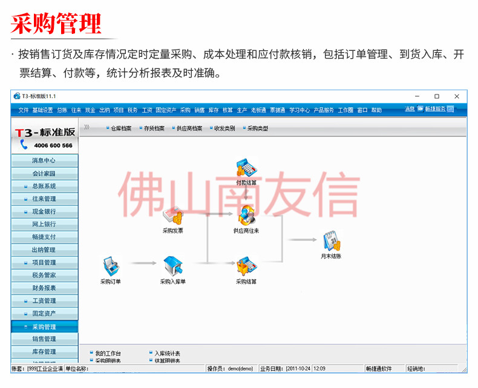Open the 往来 menu
478x388 pixels.
coord(76,110)
